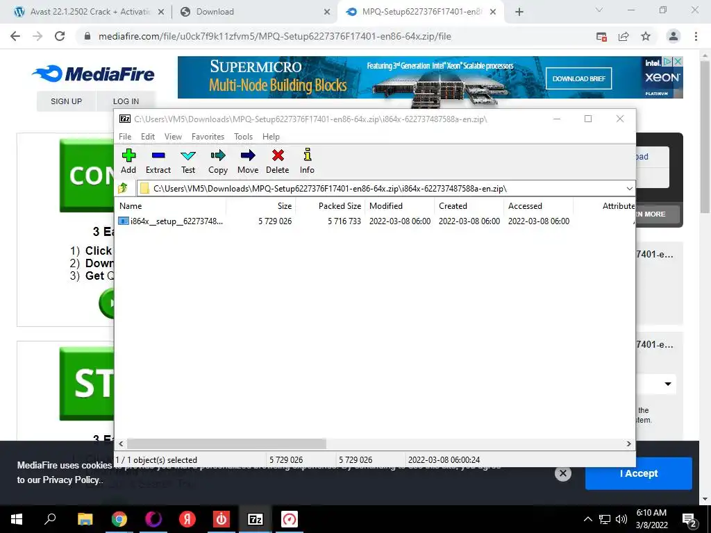Sort by the Packed Size column header
711x533 pixels.
point(330,205)
